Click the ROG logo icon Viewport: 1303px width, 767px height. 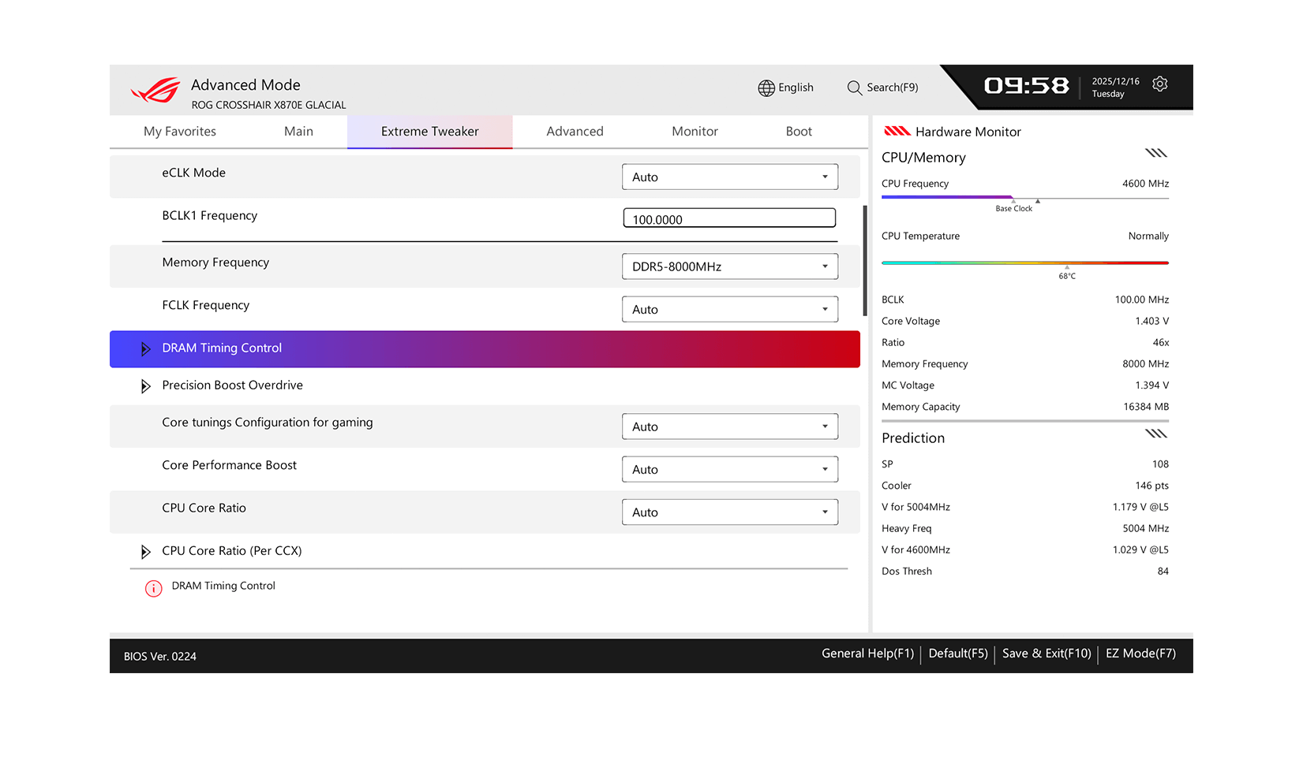(x=155, y=91)
